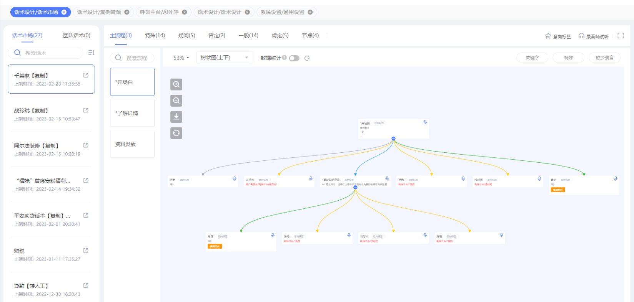The height and width of the screenshot is (302, 634).
Task: Click the 缺少录音 button
Action: pyautogui.click(x=604, y=58)
